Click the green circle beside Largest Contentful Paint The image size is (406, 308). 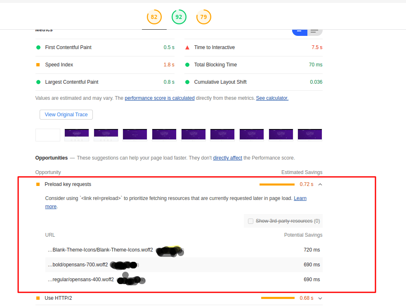click(39, 82)
